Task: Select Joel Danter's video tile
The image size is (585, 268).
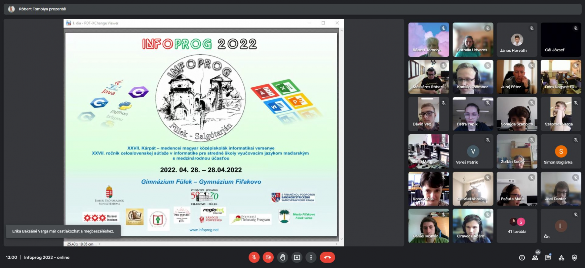Action: pos(561,189)
